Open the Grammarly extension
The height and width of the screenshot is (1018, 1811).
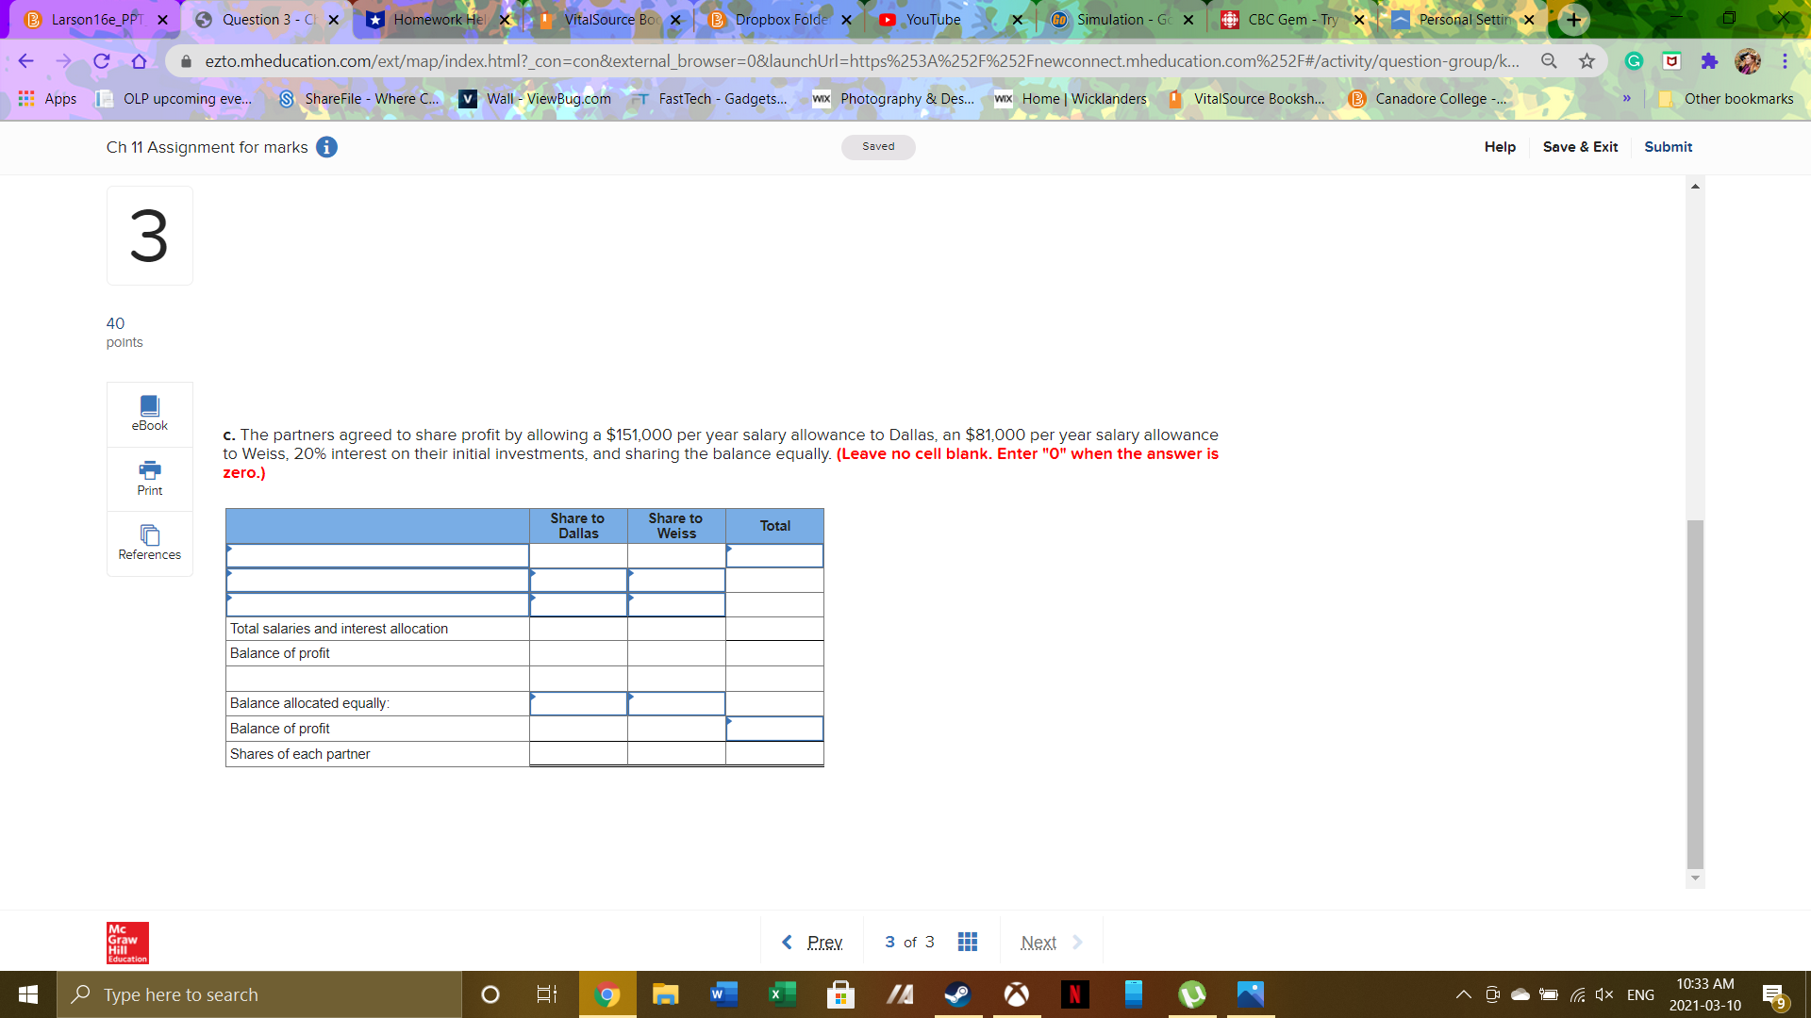point(1634,60)
